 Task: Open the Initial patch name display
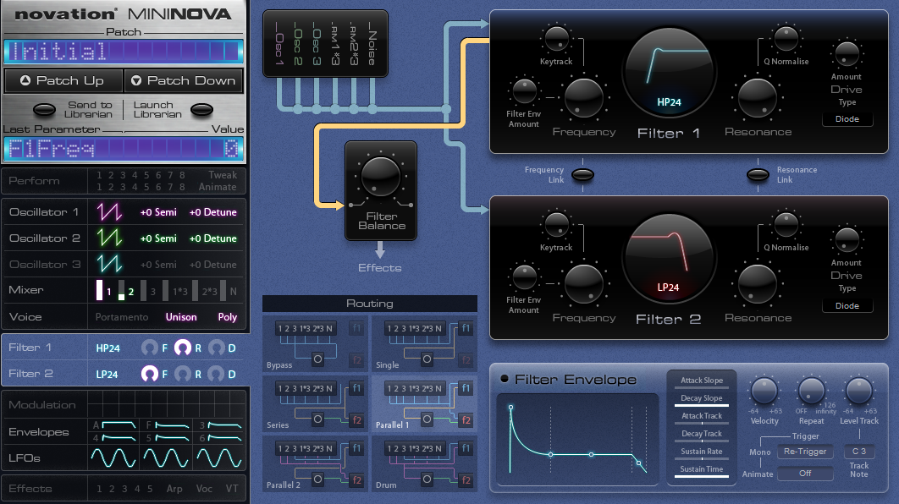click(124, 52)
